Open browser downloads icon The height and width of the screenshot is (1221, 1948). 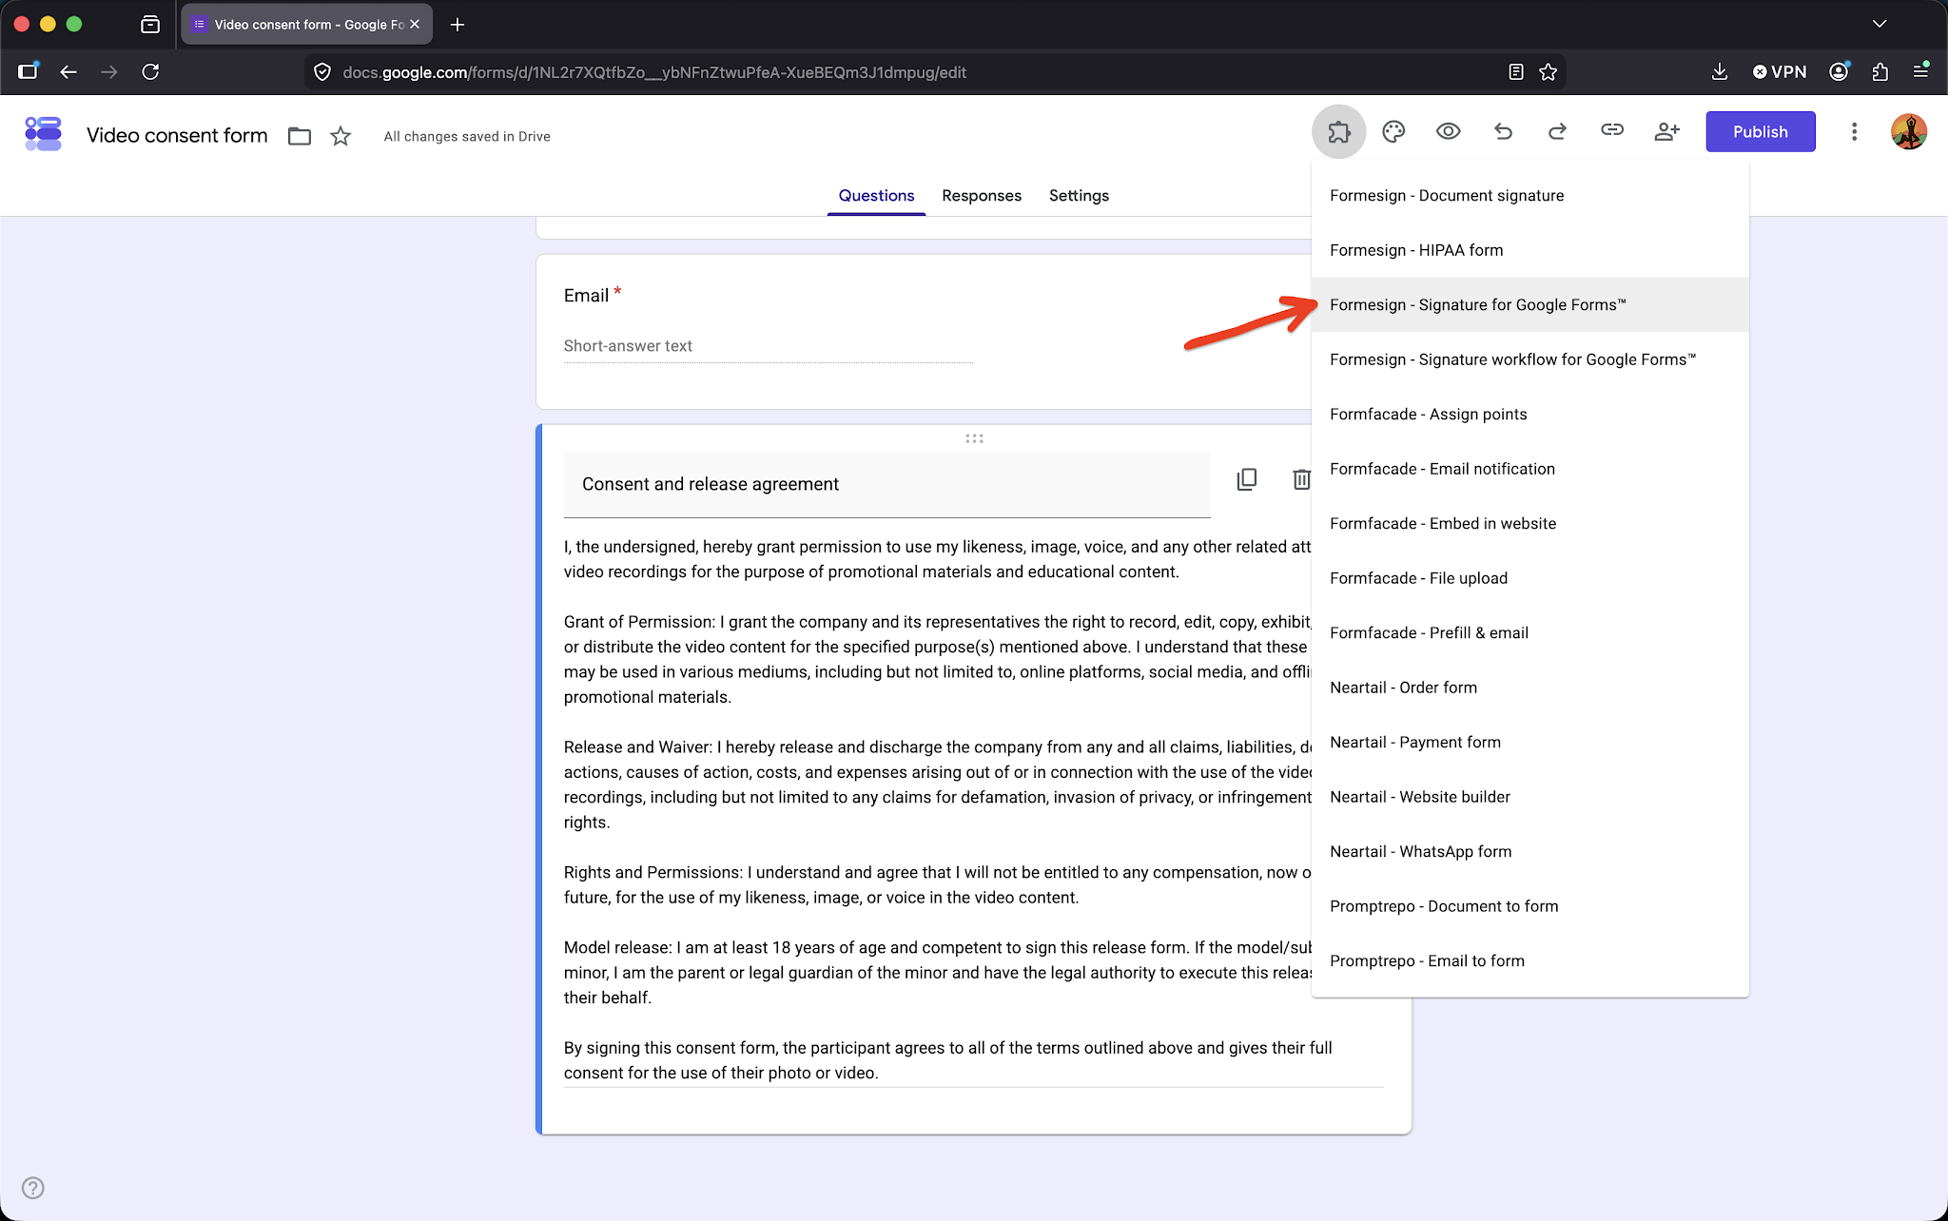click(x=1720, y=72)
